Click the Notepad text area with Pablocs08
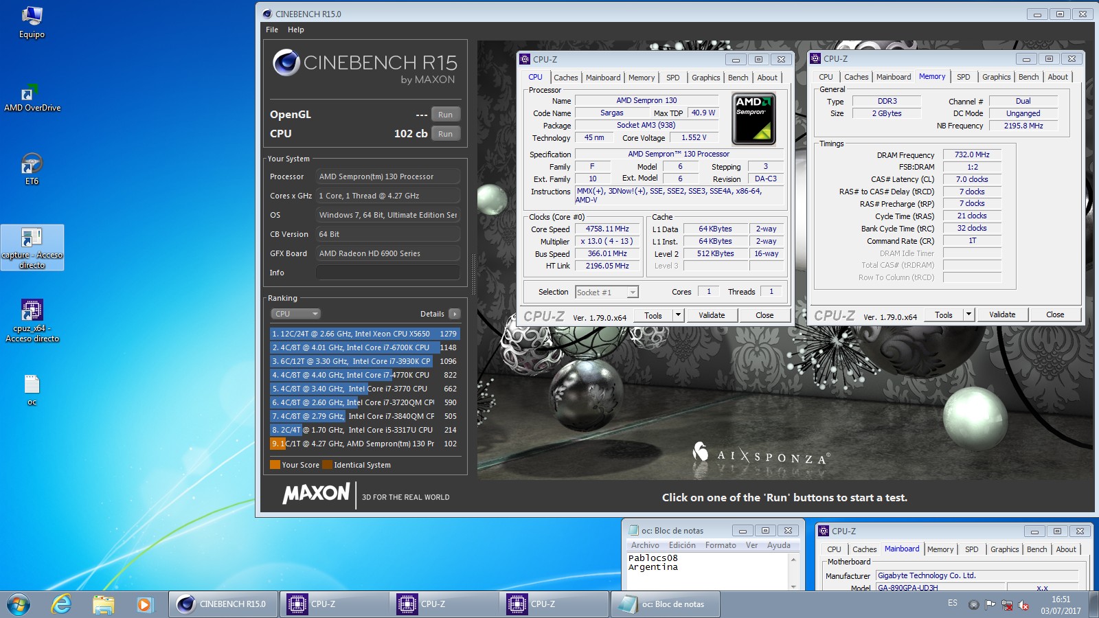This screenshot has width=1099, height=618. coord(707,571)
